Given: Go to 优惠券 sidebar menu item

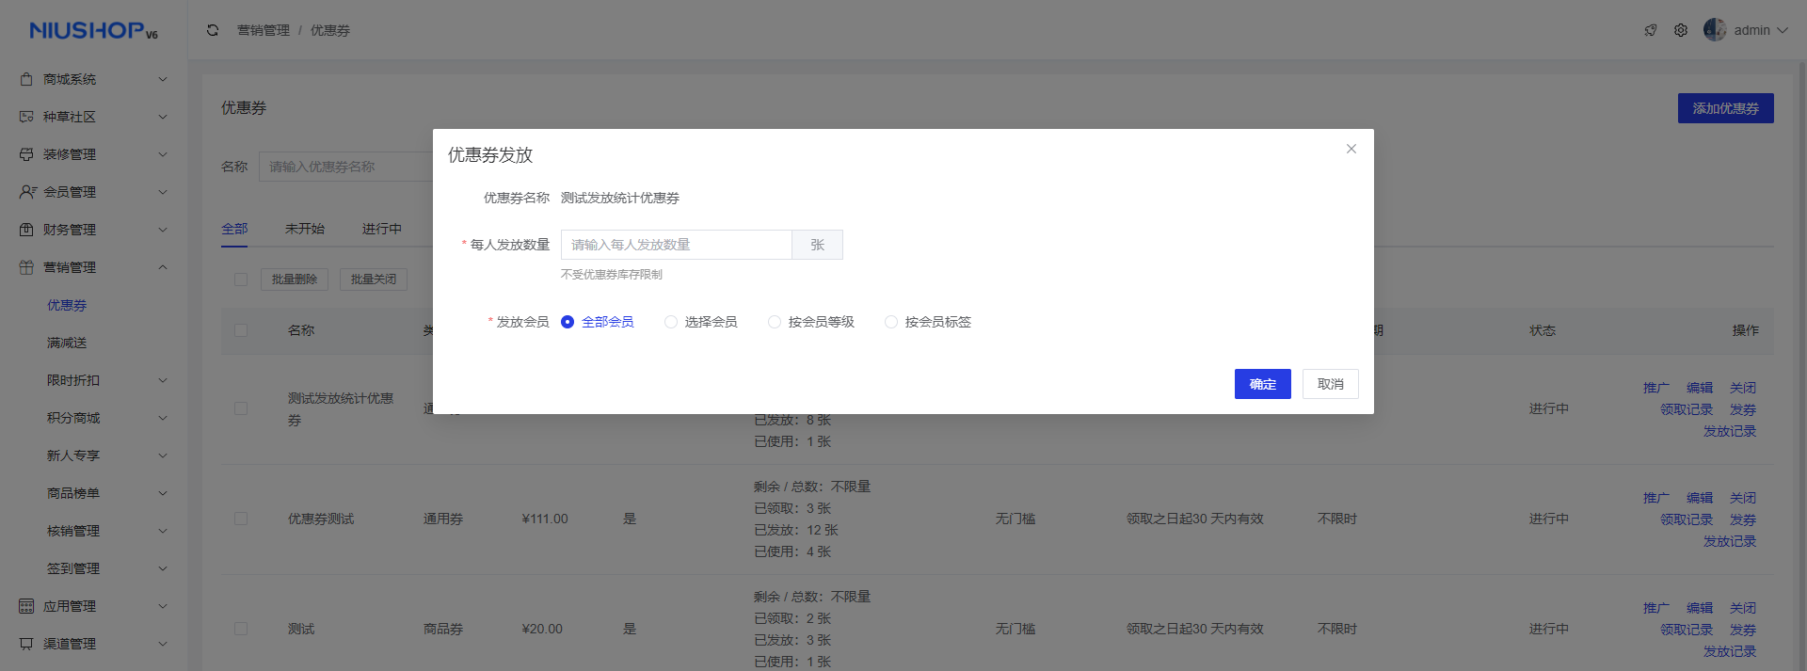Looking at the screenshot, I should click(x=67, y=305).
